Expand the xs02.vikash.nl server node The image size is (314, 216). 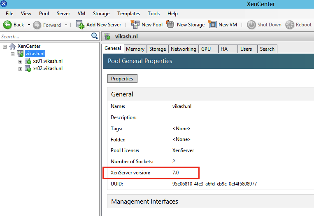[x=20, y=69]
